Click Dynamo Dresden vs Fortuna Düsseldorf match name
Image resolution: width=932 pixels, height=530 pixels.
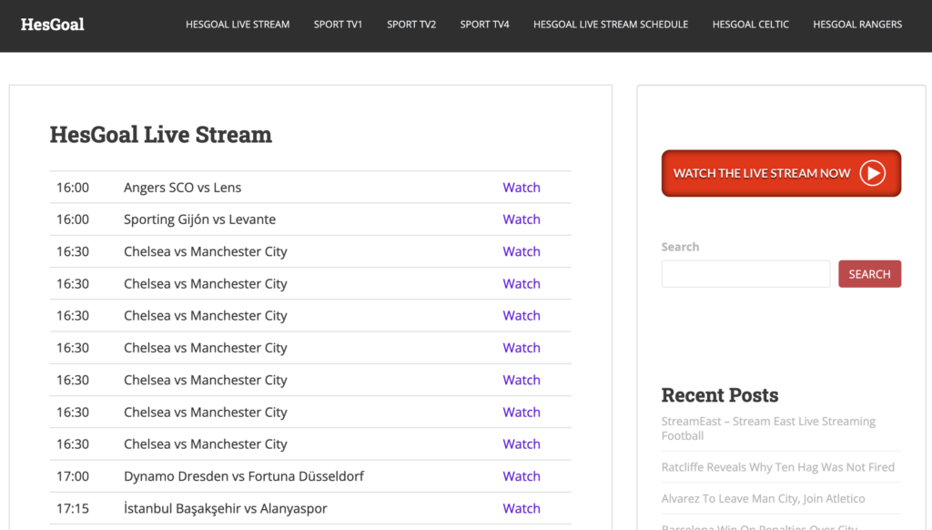244,476
